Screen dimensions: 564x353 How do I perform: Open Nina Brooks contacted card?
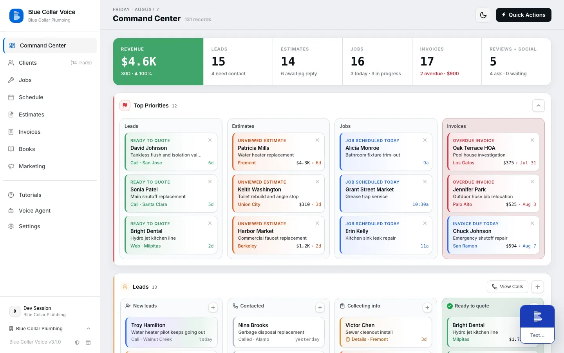278,332
